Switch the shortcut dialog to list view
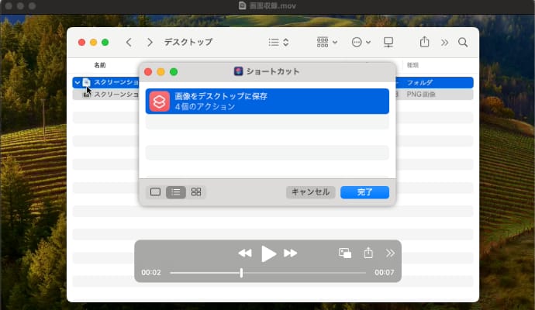 pos(176,191)
